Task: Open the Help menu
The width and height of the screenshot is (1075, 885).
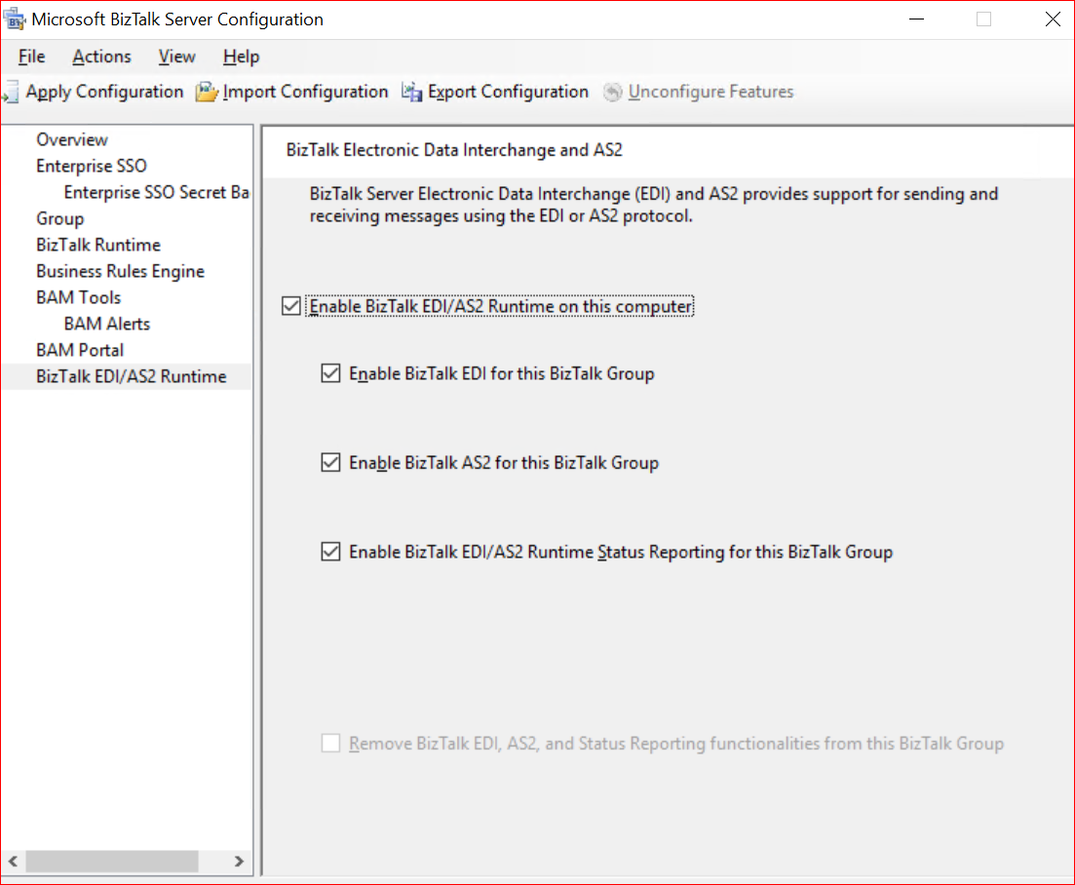Action: 241,57
